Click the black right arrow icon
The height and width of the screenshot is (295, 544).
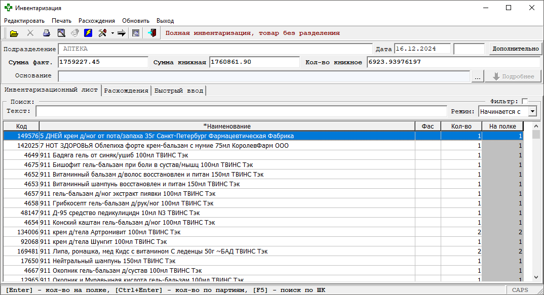pyautogui.click(x=122, y=33)
